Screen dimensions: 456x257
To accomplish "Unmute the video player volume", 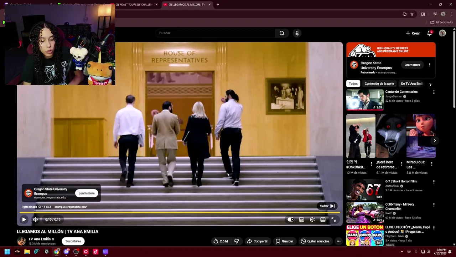I will [36, 220].
